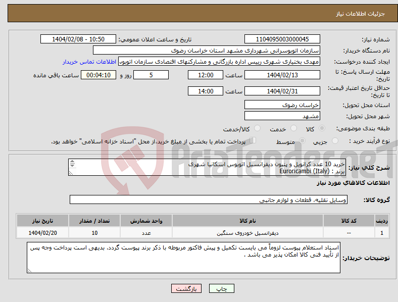Click the remaining time field 00:04:10
Screen dimensions: 398x302
coord(98,75)
